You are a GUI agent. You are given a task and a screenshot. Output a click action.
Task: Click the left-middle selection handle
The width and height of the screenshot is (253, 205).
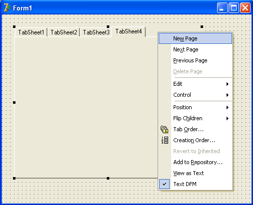14,102
